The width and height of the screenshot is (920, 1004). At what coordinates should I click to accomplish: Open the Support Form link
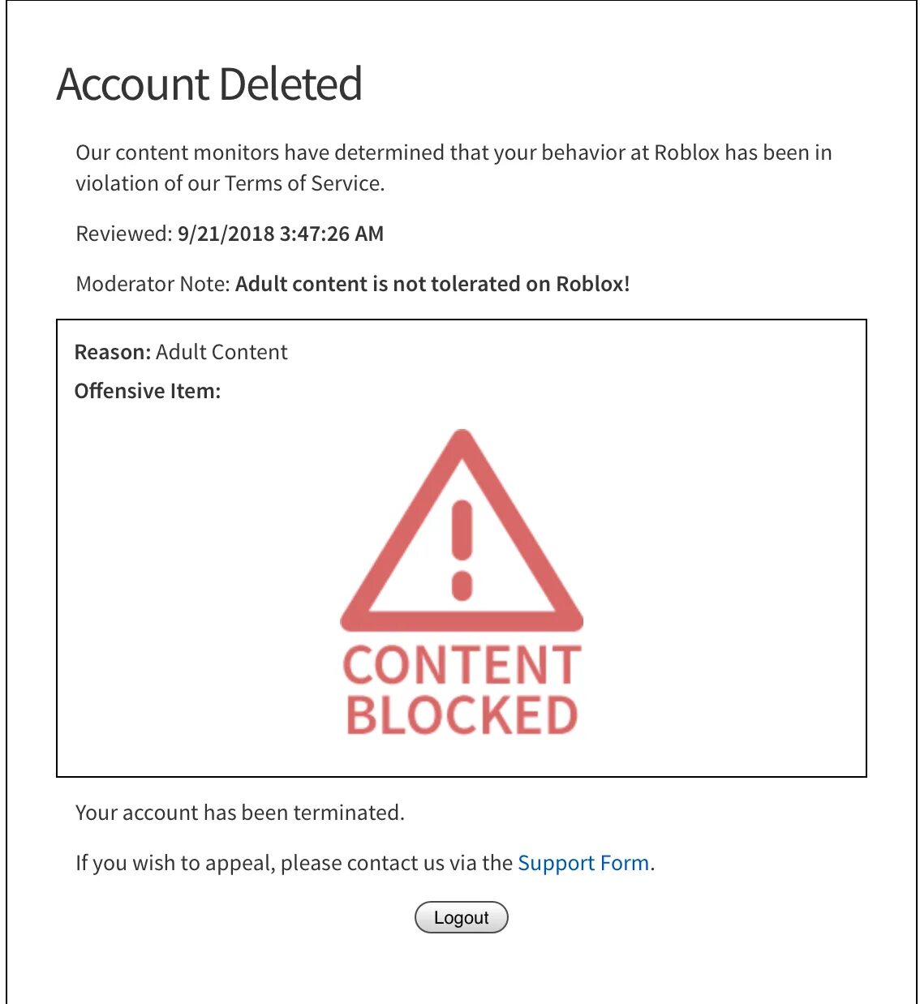pyautogui.click(x=583, y=863)
